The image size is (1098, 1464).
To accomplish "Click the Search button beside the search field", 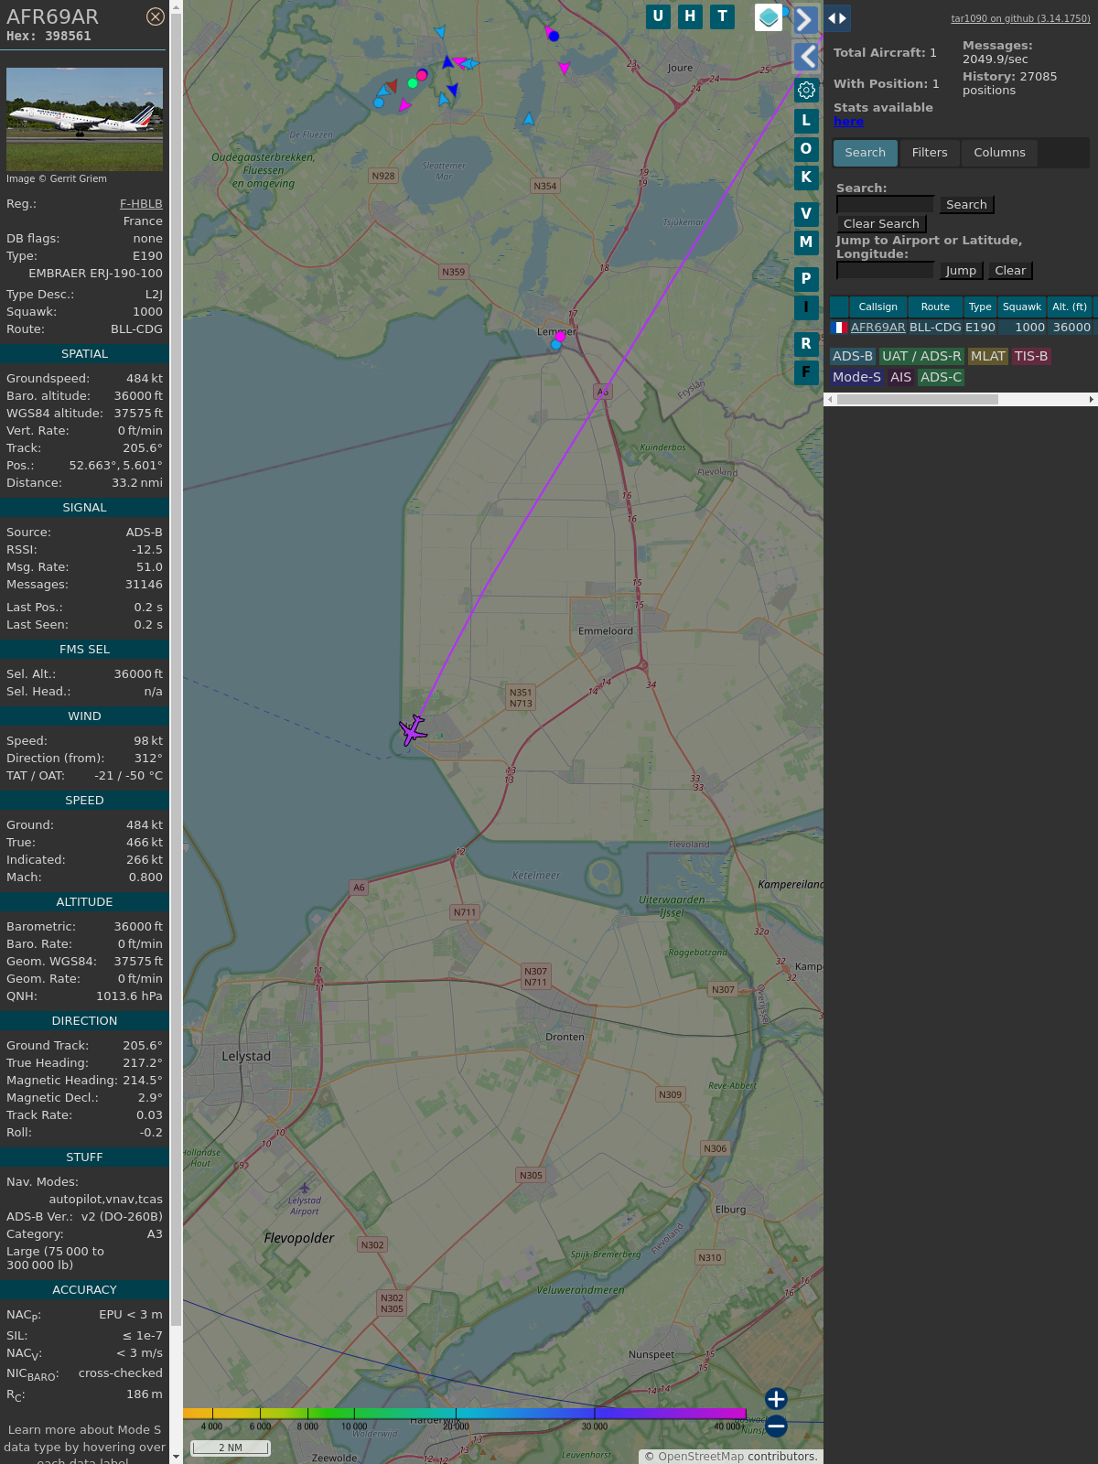I will pos(966,205).
